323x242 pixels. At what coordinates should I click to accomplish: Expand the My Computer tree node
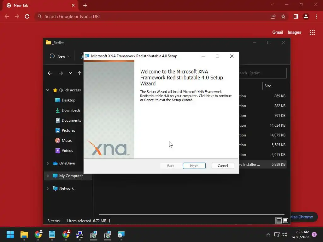click(48, 176)
